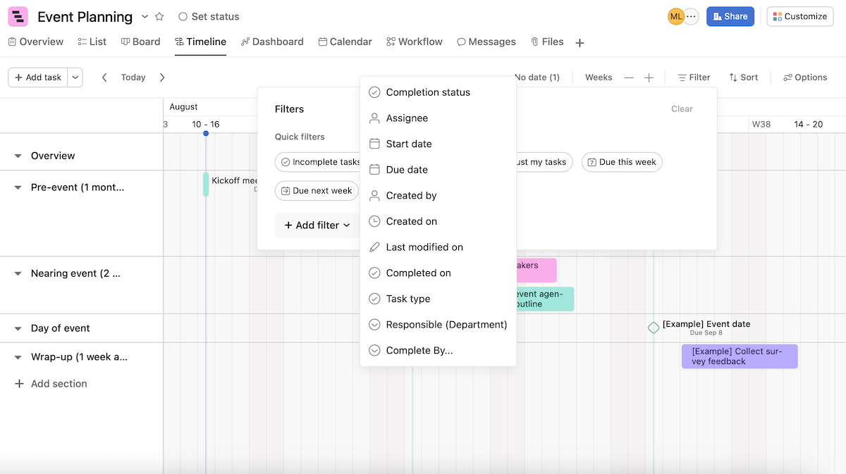
Task: Open the Add task dropdown arrow
Action: pos(75,77)
